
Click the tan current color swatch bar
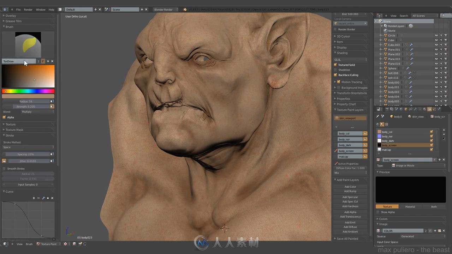[28, 96]
